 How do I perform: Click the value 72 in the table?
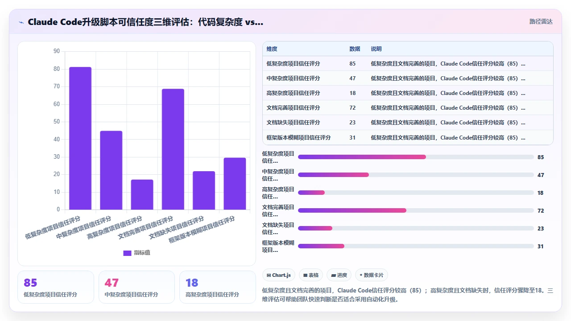click(352, 108)
